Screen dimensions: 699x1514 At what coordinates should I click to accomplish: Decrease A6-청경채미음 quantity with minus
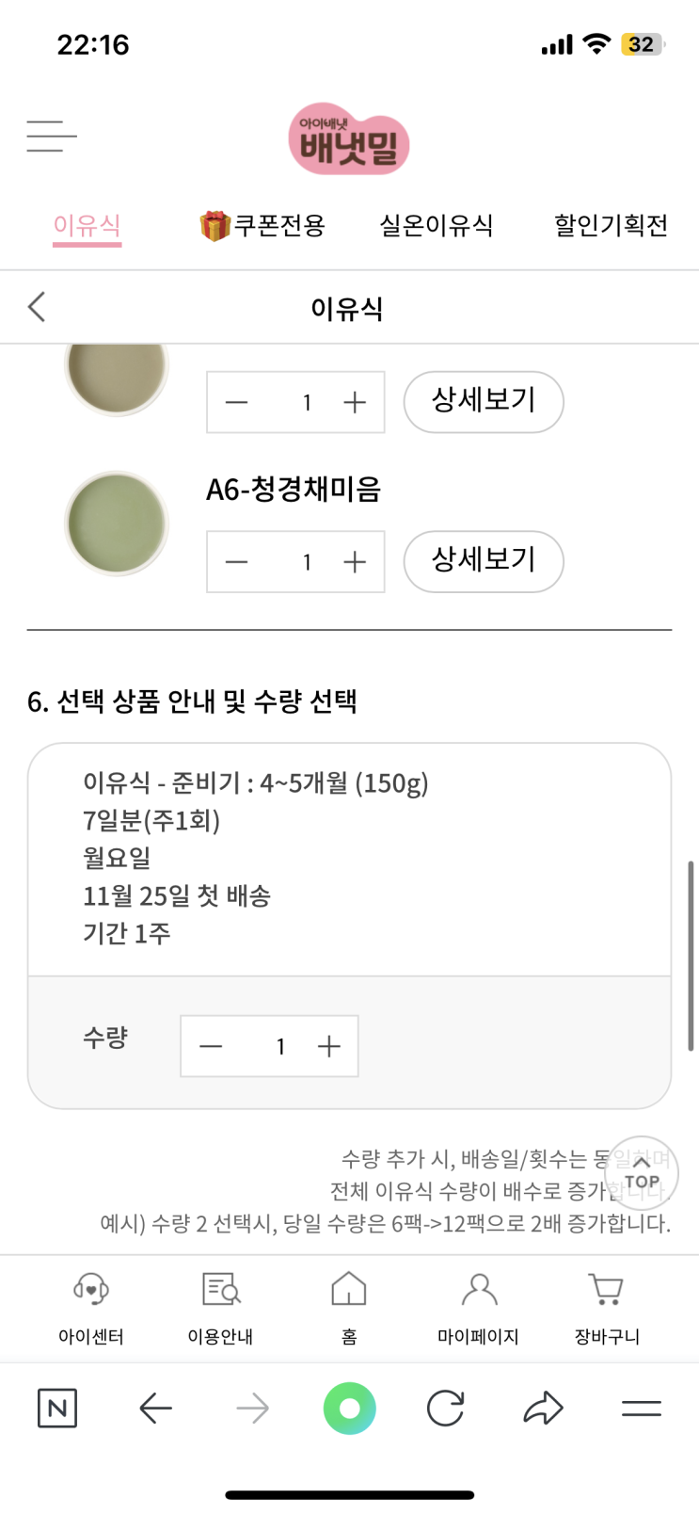237,562
